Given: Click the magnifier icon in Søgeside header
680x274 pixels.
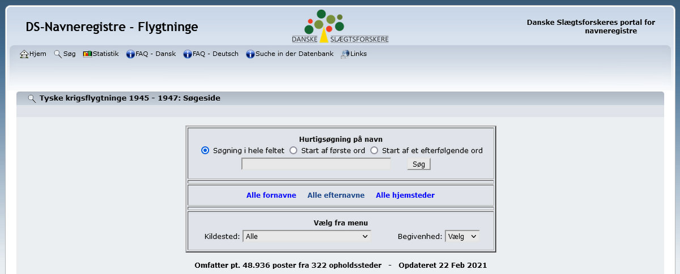Looking at the screenshot, I should (x=32, y=99).
